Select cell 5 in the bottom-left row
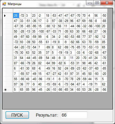Screen dimensions: 115x124 click(16, 90)
